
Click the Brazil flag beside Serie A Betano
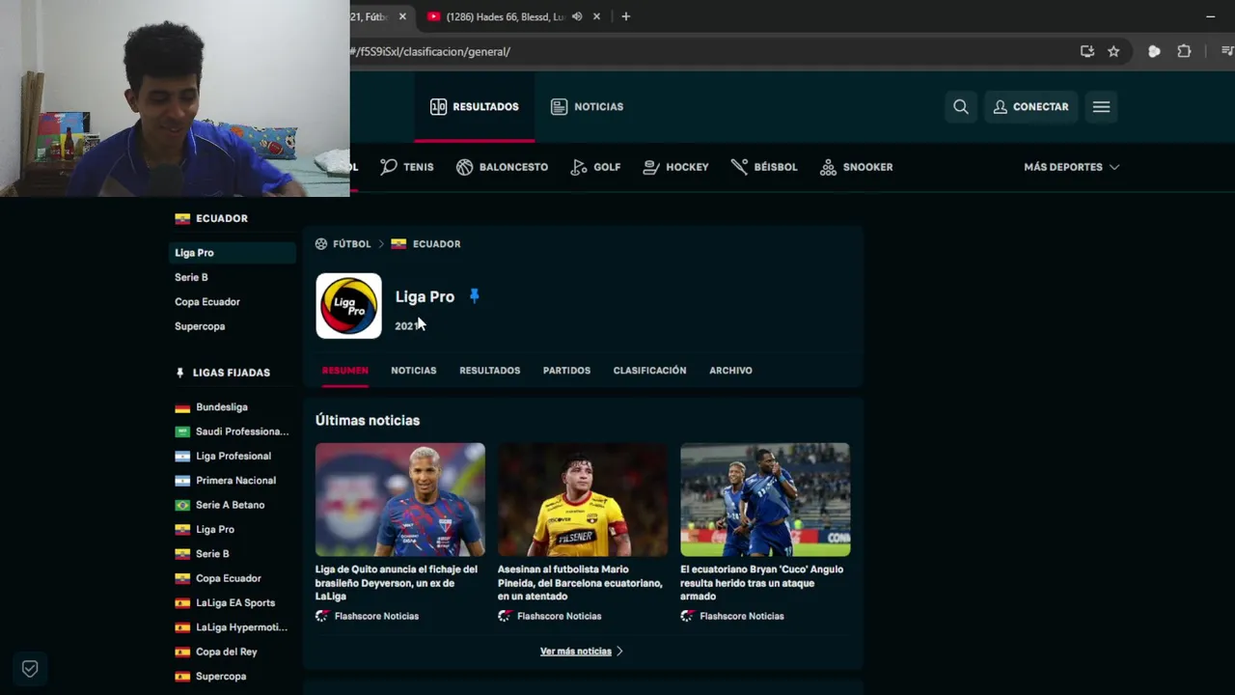tap(182, 505)
